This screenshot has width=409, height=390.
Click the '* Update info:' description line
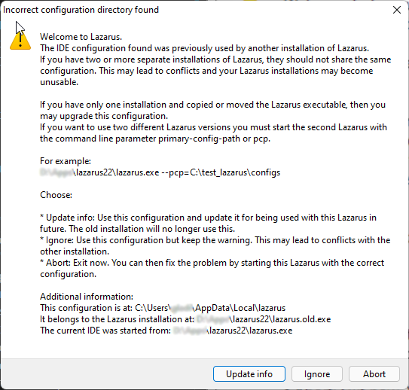pos(208,218)
